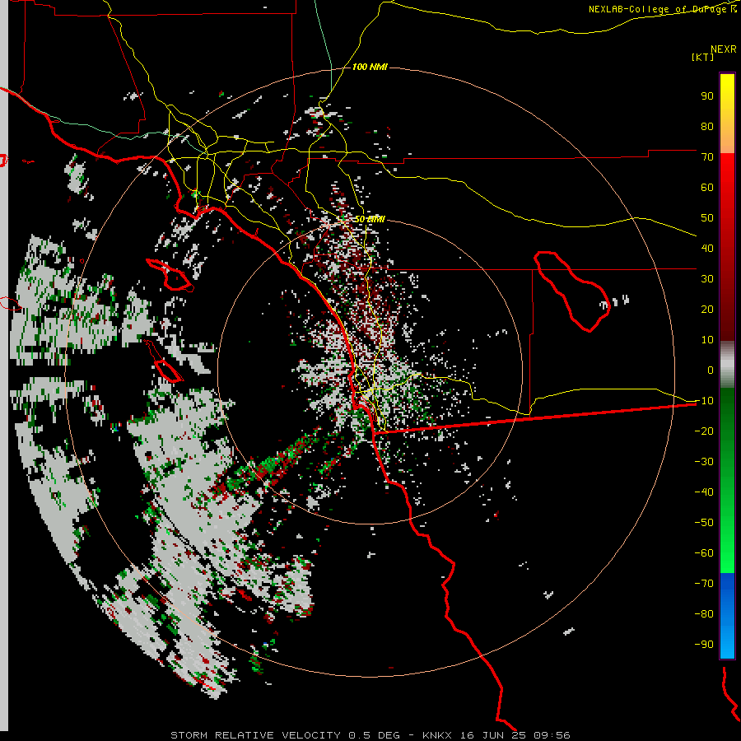741x741 pixels.
Task: Click the NEXR label at top right
Action: (724, 49)
